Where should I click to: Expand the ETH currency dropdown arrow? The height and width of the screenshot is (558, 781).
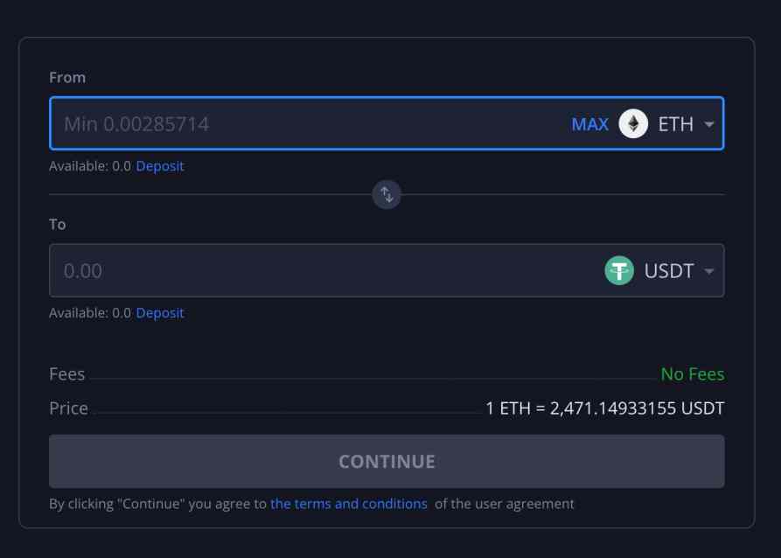[x=708, y=124]
